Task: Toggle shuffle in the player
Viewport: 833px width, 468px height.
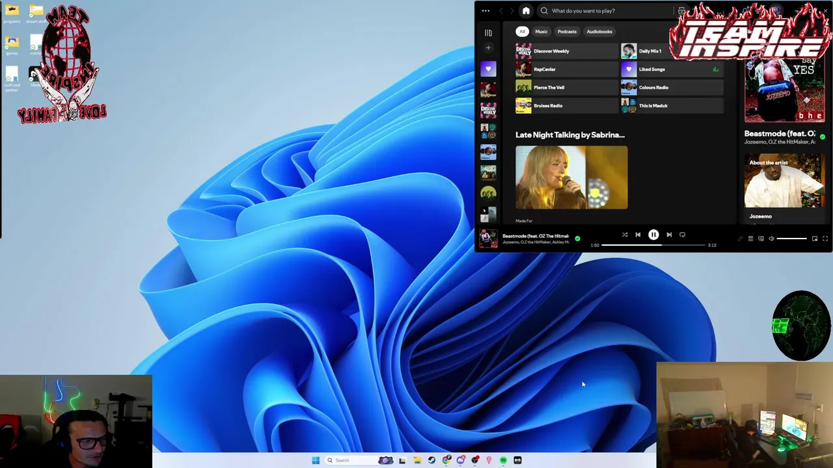Action: point(624,235)
